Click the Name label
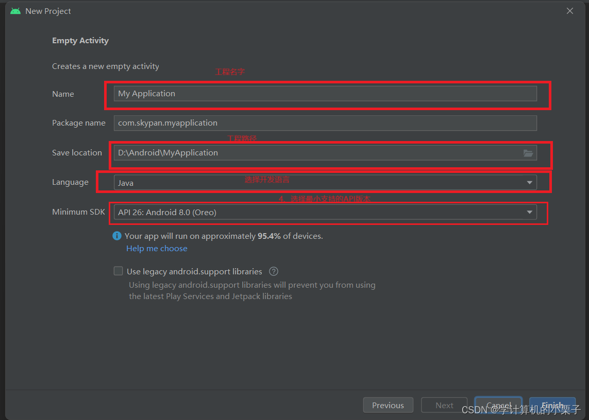 (63, 94)
